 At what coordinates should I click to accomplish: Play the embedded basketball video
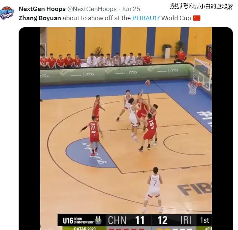126,128
